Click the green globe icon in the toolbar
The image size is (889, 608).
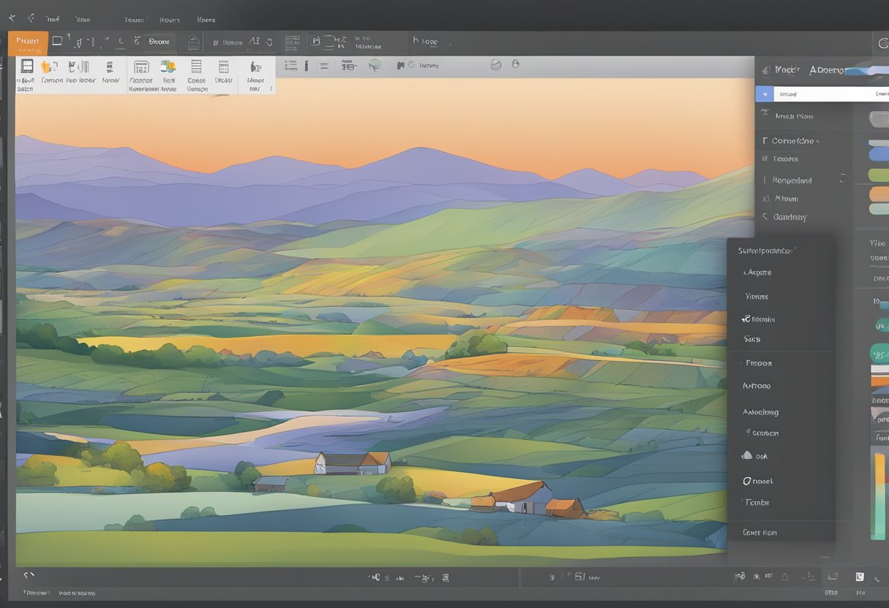coord(374,65)
